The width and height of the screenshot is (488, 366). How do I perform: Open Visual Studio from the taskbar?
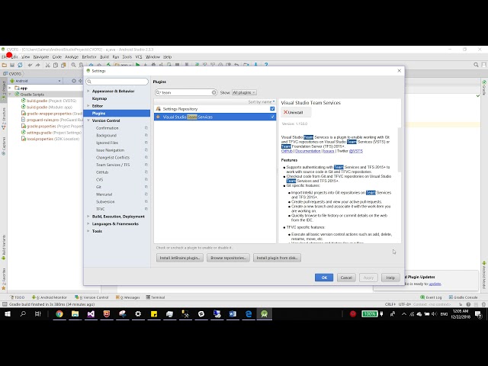tap(91, 314)
